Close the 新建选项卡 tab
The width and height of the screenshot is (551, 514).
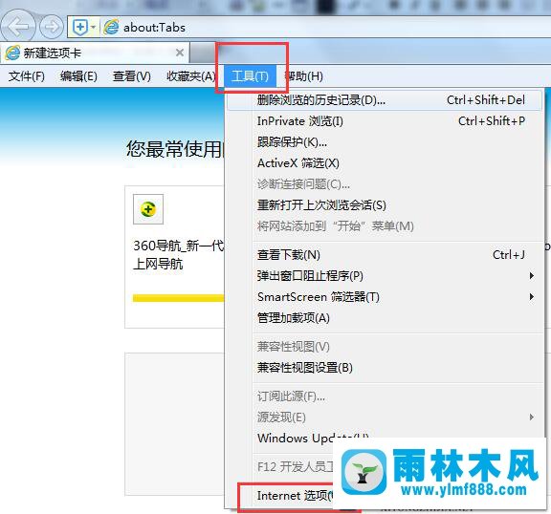click(x=180, y=53)
